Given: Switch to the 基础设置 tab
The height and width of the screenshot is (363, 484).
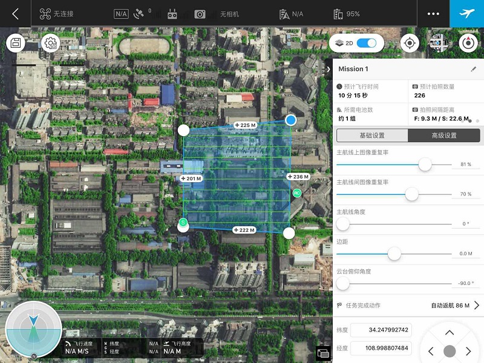Looking at the screenshot, I should [372, 136].
